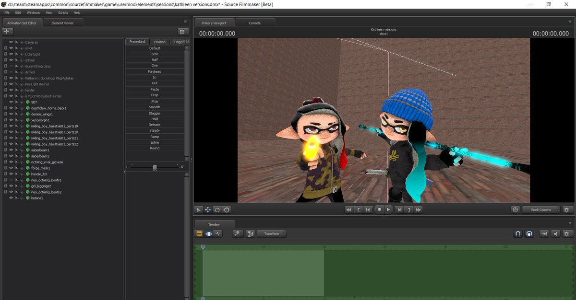576x300 pixels.
Task: Toggle visibility of Cameras set
Action: [11, 42]
